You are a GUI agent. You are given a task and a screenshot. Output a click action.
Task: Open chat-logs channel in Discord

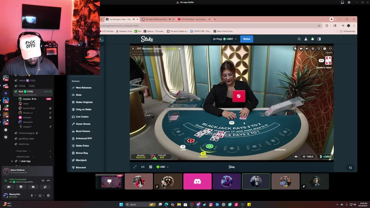25,161
